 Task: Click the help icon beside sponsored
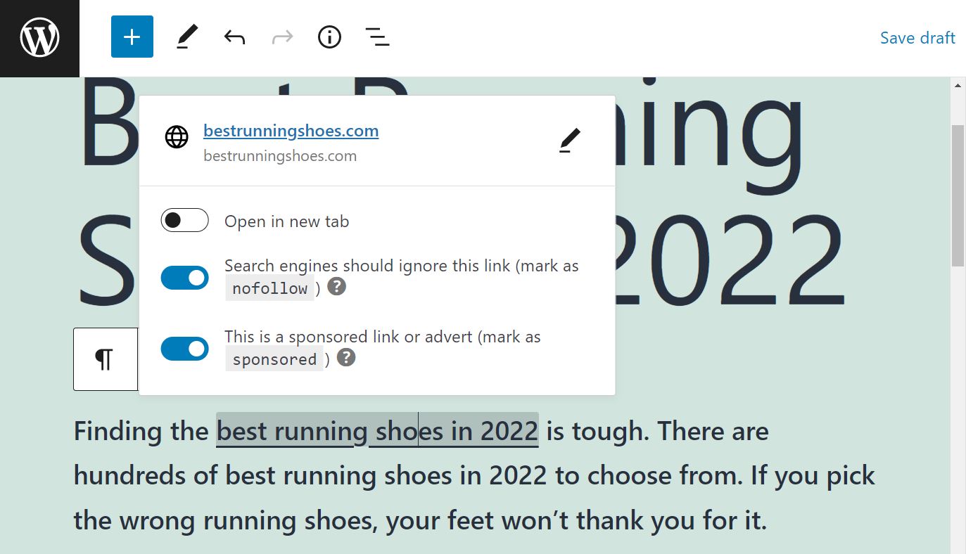[x=345, y=358]
